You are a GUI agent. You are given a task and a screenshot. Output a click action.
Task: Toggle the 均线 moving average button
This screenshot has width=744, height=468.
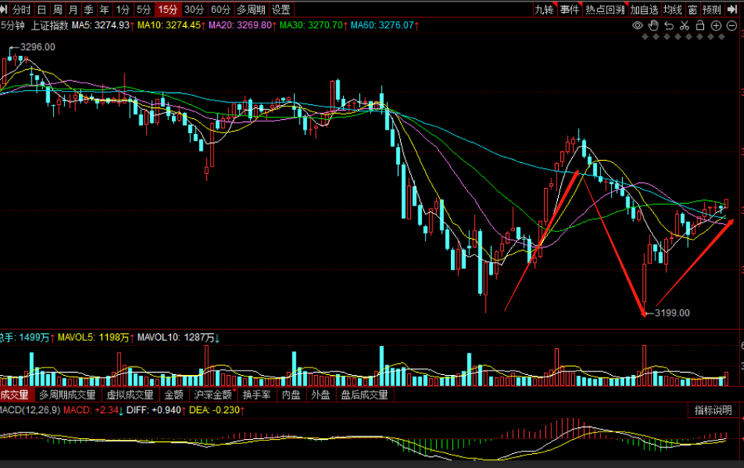673,10
